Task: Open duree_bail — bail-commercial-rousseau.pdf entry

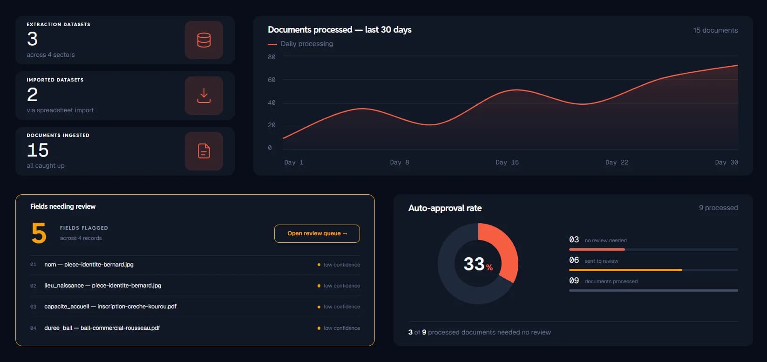Action: point(195,328)
